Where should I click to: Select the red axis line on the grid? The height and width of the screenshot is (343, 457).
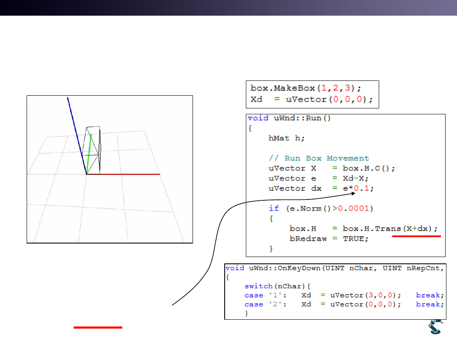pos(123,174)
